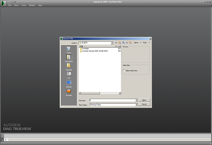Viewport: 212px width, 145px height.
Task: Click the Delete X icon in dialog toolbar
Action: pos(127,43)
